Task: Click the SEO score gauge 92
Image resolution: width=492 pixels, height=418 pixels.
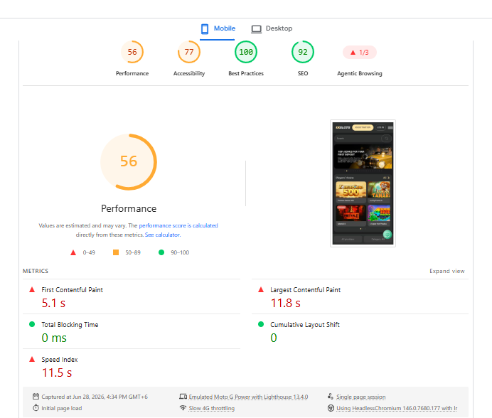Action: pos(303,52)
